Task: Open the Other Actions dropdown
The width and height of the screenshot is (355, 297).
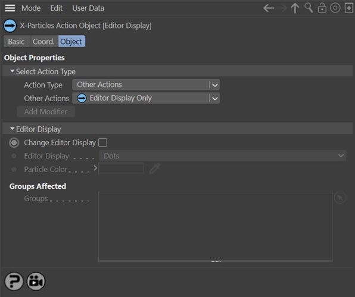Action: click(146, 98)
